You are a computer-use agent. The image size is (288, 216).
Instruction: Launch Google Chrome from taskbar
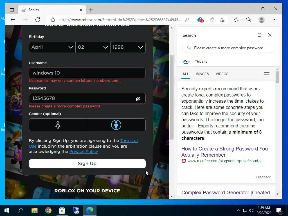pyautogui.click(x=48, y=210)
